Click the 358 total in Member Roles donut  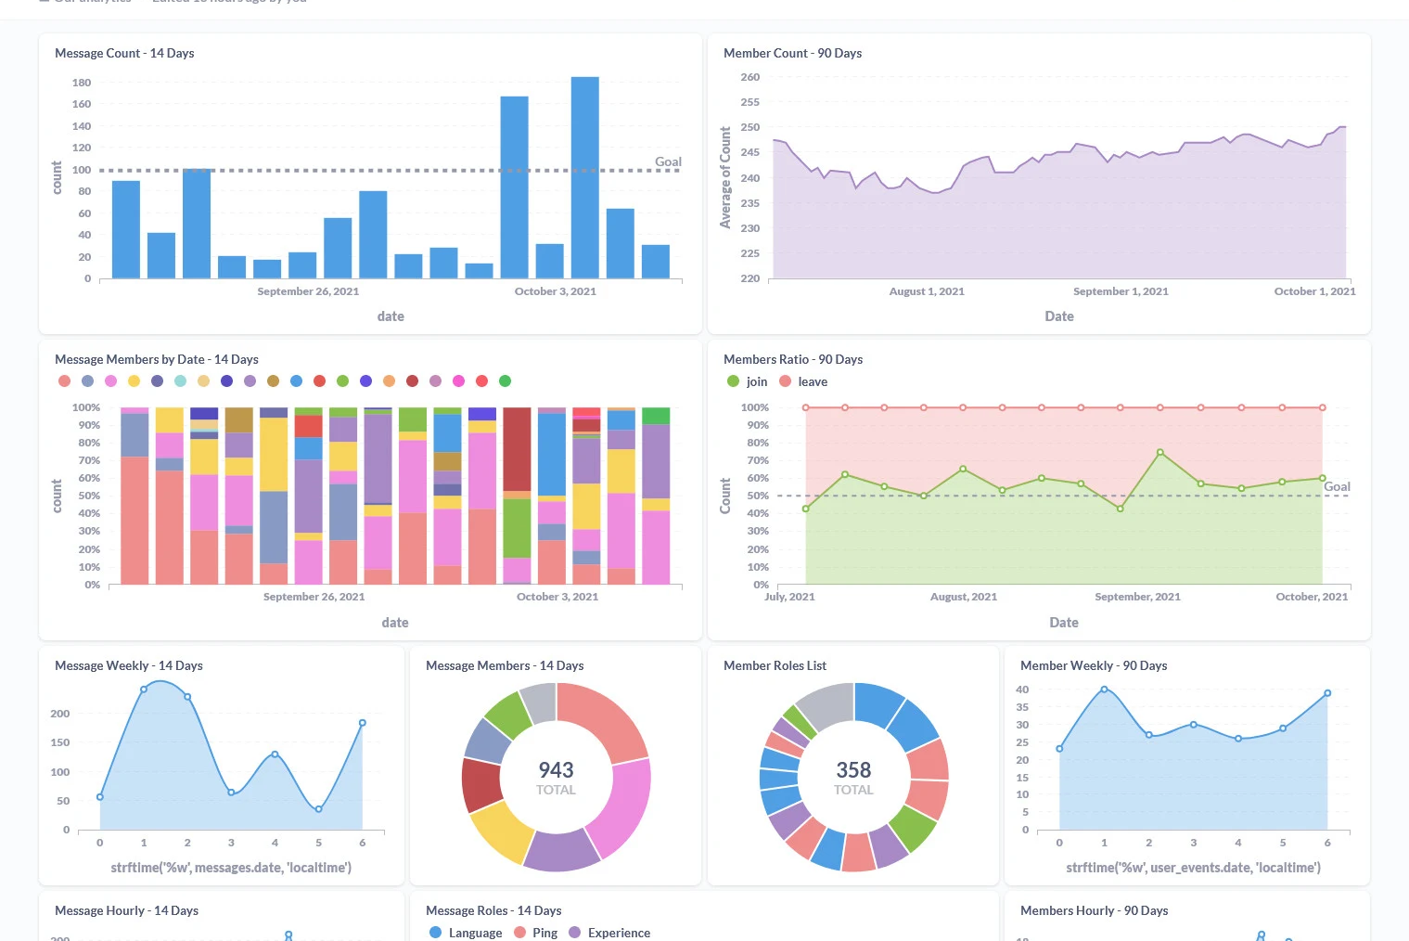853,770
